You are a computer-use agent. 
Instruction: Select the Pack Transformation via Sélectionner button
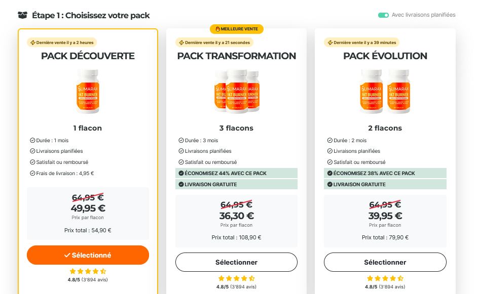(x=236, y=262)
